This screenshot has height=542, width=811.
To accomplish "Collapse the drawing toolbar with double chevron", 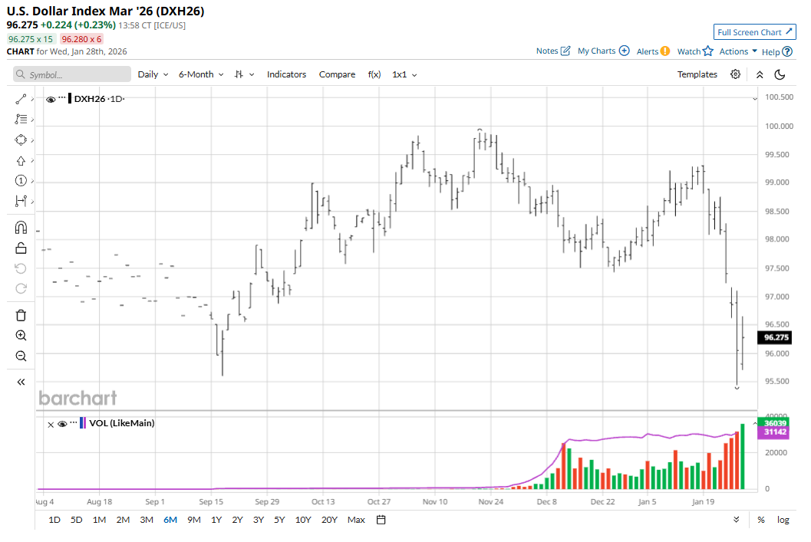I will 21,383.
